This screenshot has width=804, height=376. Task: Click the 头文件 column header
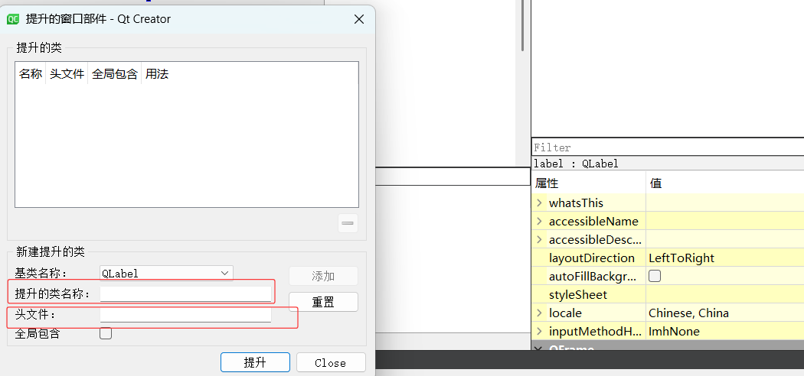coord(67,73)
